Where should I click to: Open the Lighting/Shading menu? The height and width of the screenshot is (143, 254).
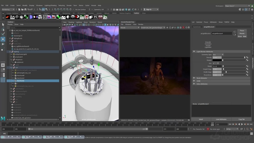click(x=50, y=5)
